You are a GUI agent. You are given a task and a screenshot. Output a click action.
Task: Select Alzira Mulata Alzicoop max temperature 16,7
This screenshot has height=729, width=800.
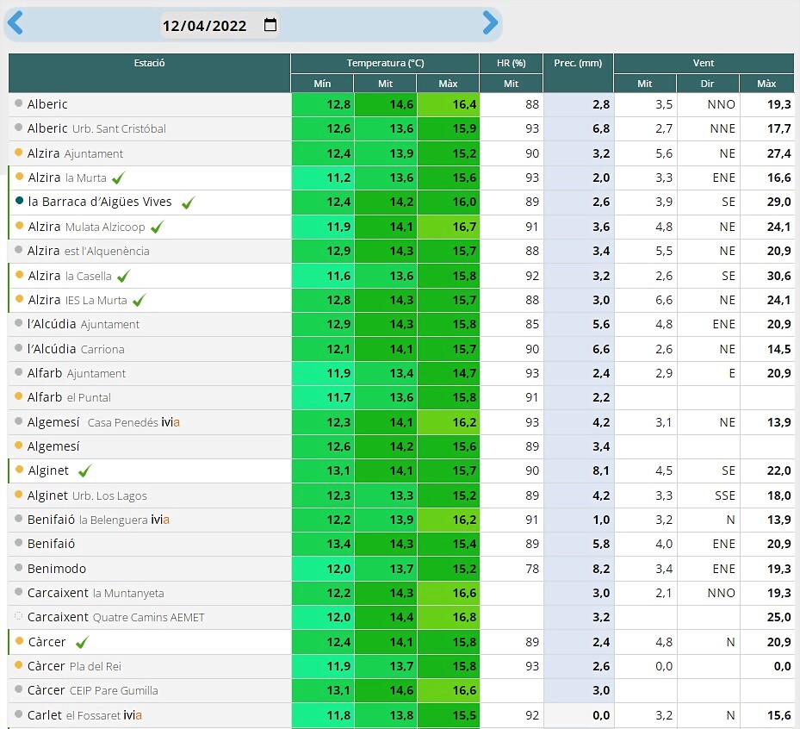coord(449,227)
